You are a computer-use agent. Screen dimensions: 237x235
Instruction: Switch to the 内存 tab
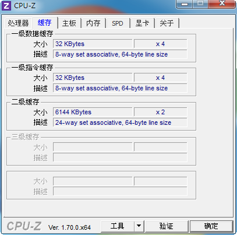[93, 23]
